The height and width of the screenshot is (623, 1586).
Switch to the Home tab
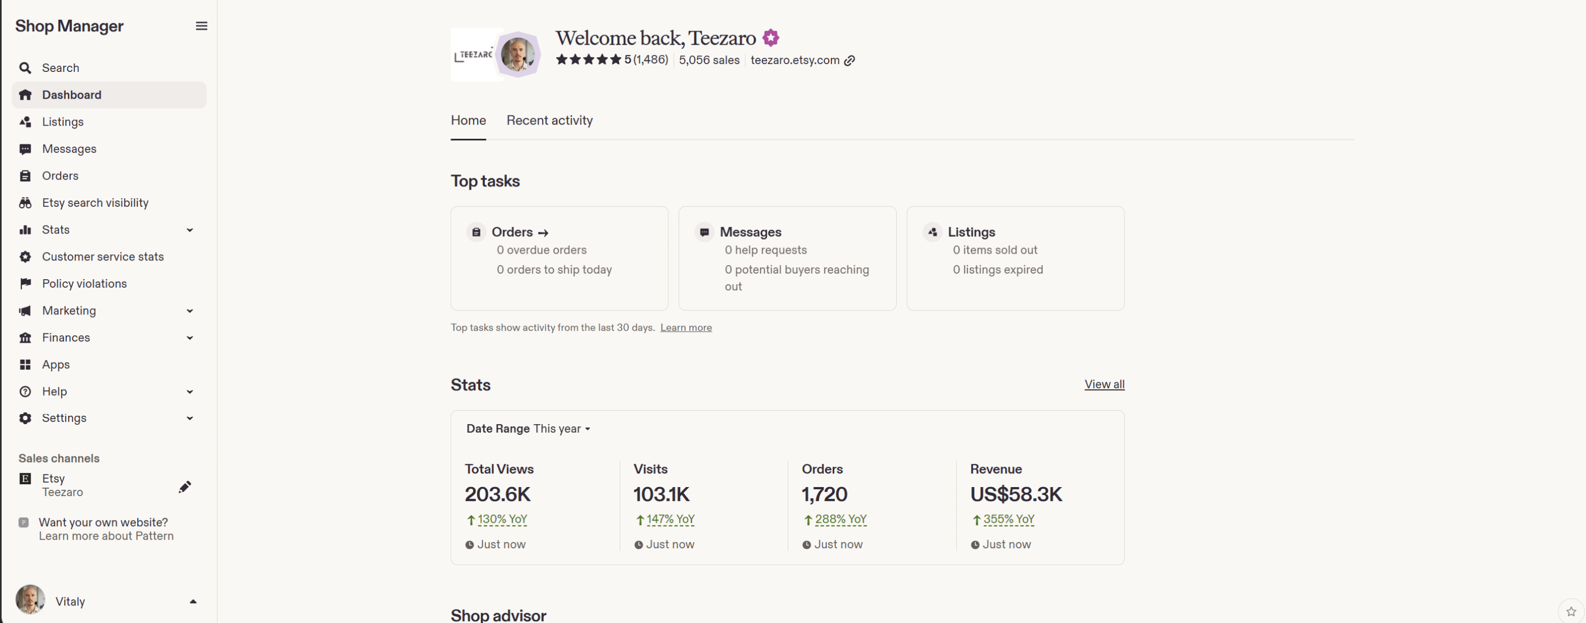tap(468, 121)
